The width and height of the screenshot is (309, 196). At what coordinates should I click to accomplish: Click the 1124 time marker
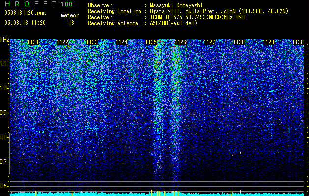pyautogui.click(x=122, y=42)
